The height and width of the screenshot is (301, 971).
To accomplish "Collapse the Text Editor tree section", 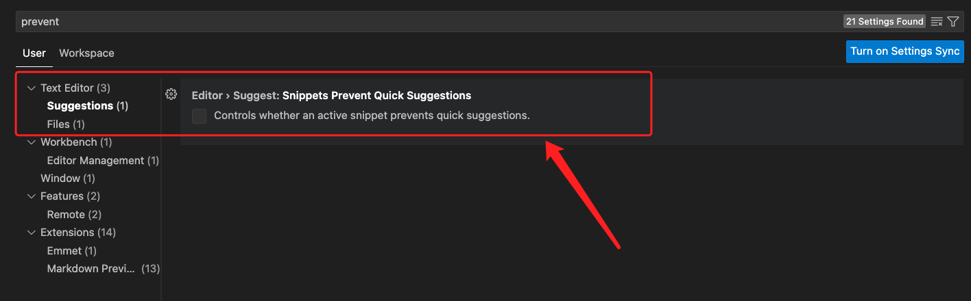I will 31,88.
